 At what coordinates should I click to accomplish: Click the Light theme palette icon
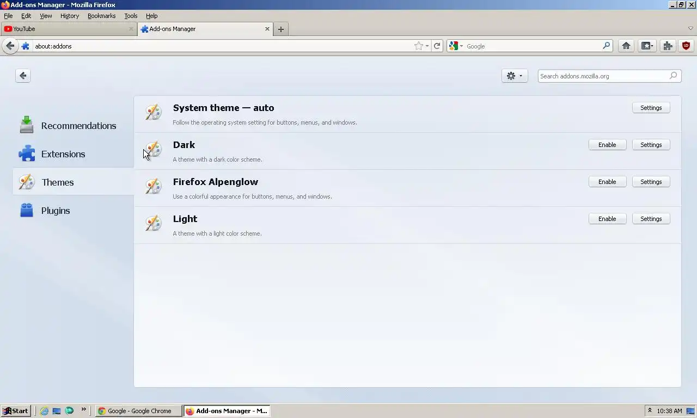click(x=154, y=223)
